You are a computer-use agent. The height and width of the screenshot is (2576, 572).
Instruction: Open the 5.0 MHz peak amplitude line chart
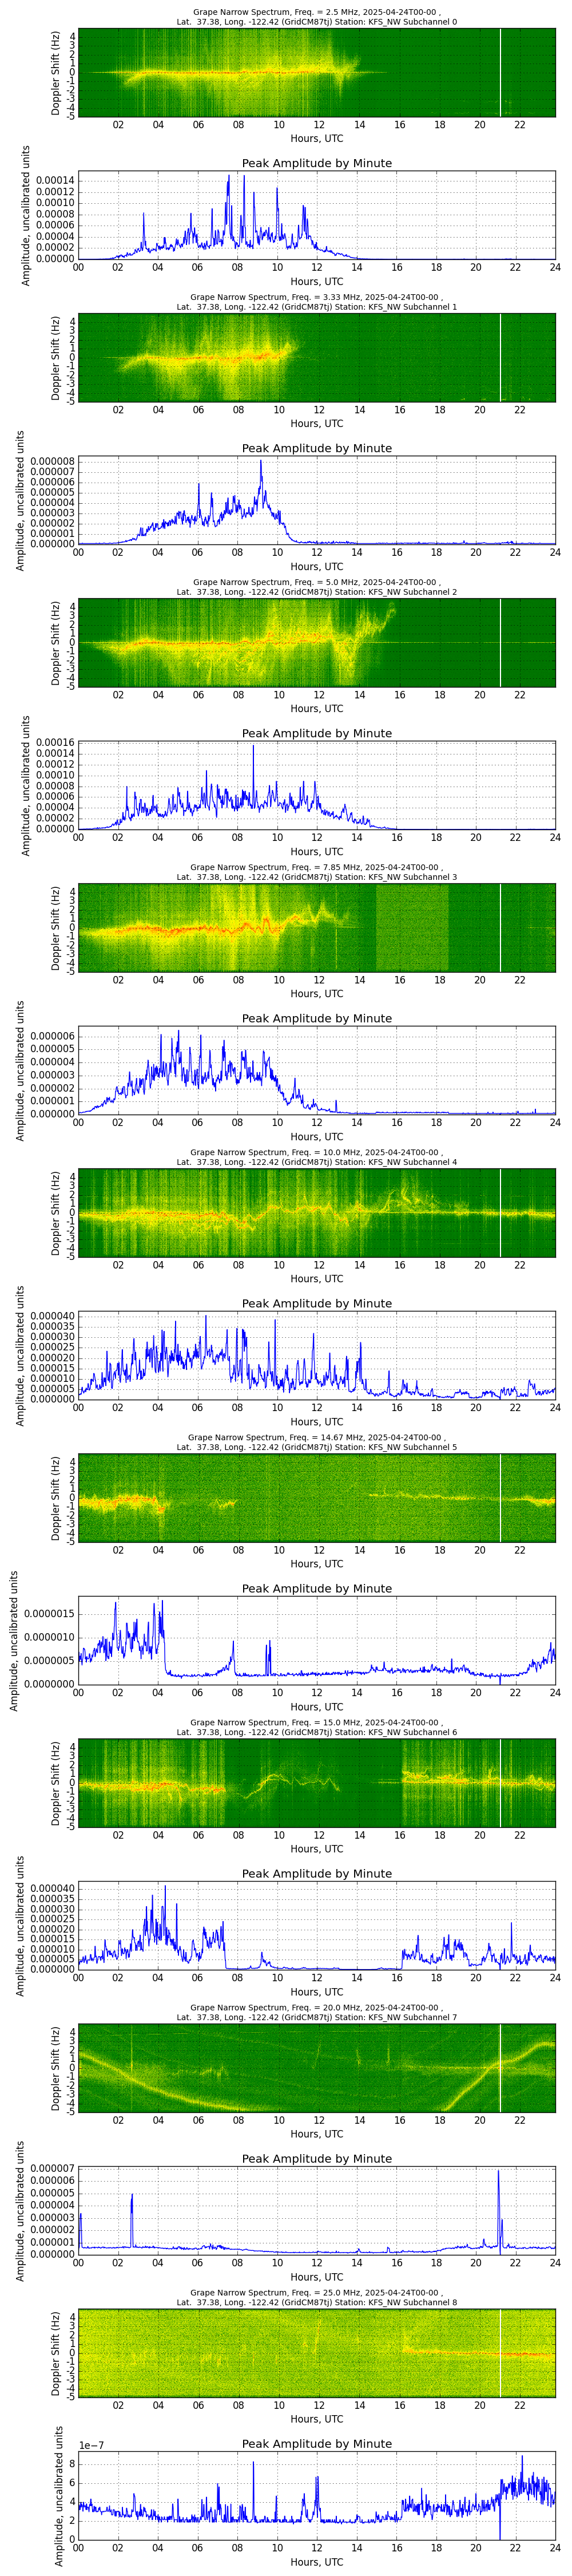coord(317,785)
